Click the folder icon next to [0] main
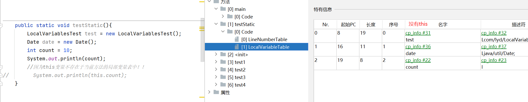 click(223, 9)
